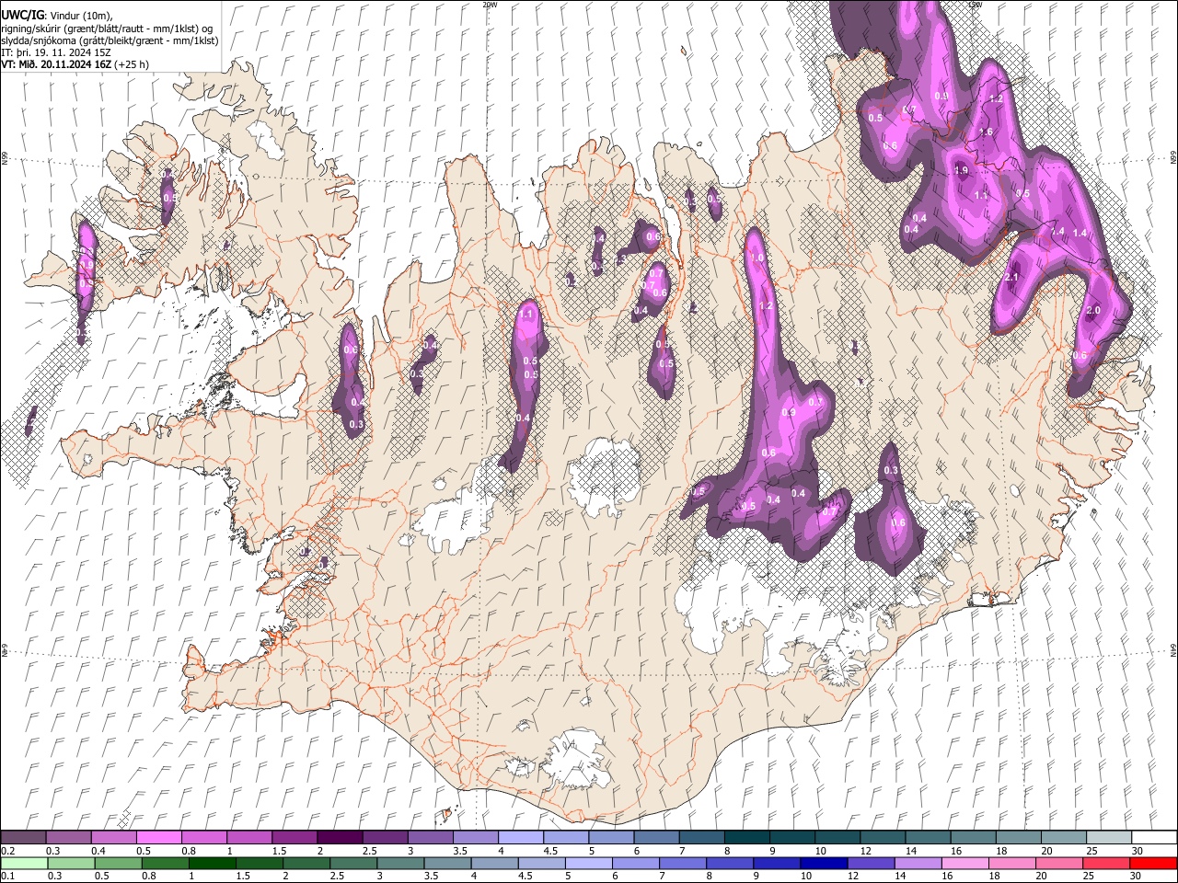Select the bright red rain swatch at 30
The height and width of the screenshot is (883, 1178).
[x=1152, y=864]
